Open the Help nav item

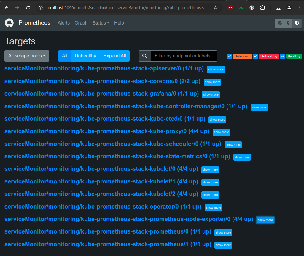119,23
